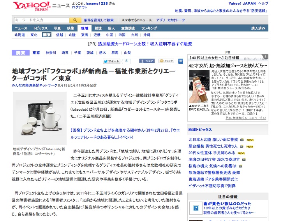
Task: Click the PR 追加融資カードローン比較 ad link
Action: click(145, 44)
